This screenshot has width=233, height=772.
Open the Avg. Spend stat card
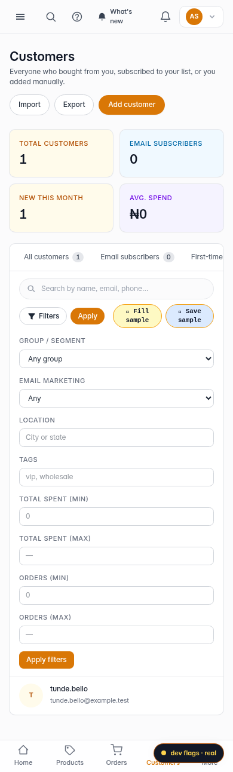[171, 208]
